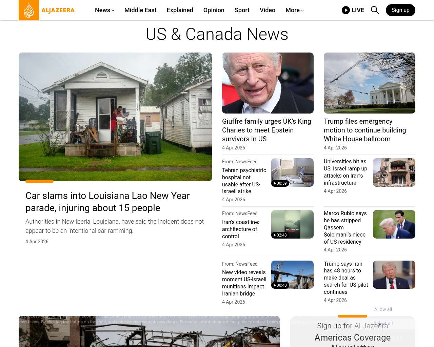Screen dimensions: 434x347
Task: Go to the Opinion section
Action: [214, 10]
